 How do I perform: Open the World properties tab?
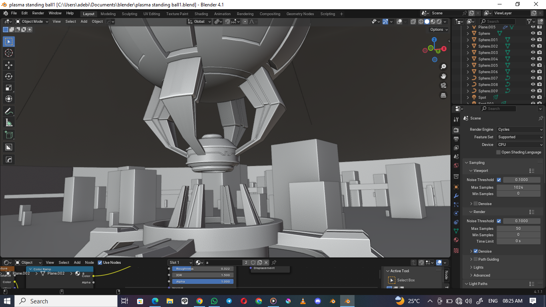(456, 165)
